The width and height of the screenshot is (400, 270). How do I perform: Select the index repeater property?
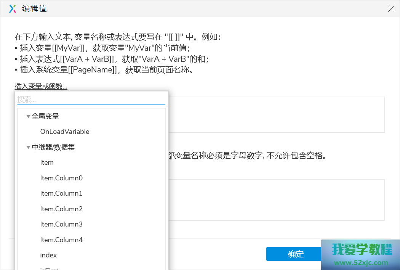tap(48, 255)
